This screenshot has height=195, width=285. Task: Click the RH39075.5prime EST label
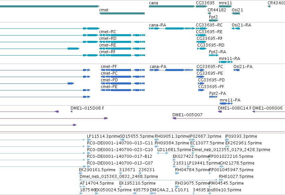coord(192,183)
